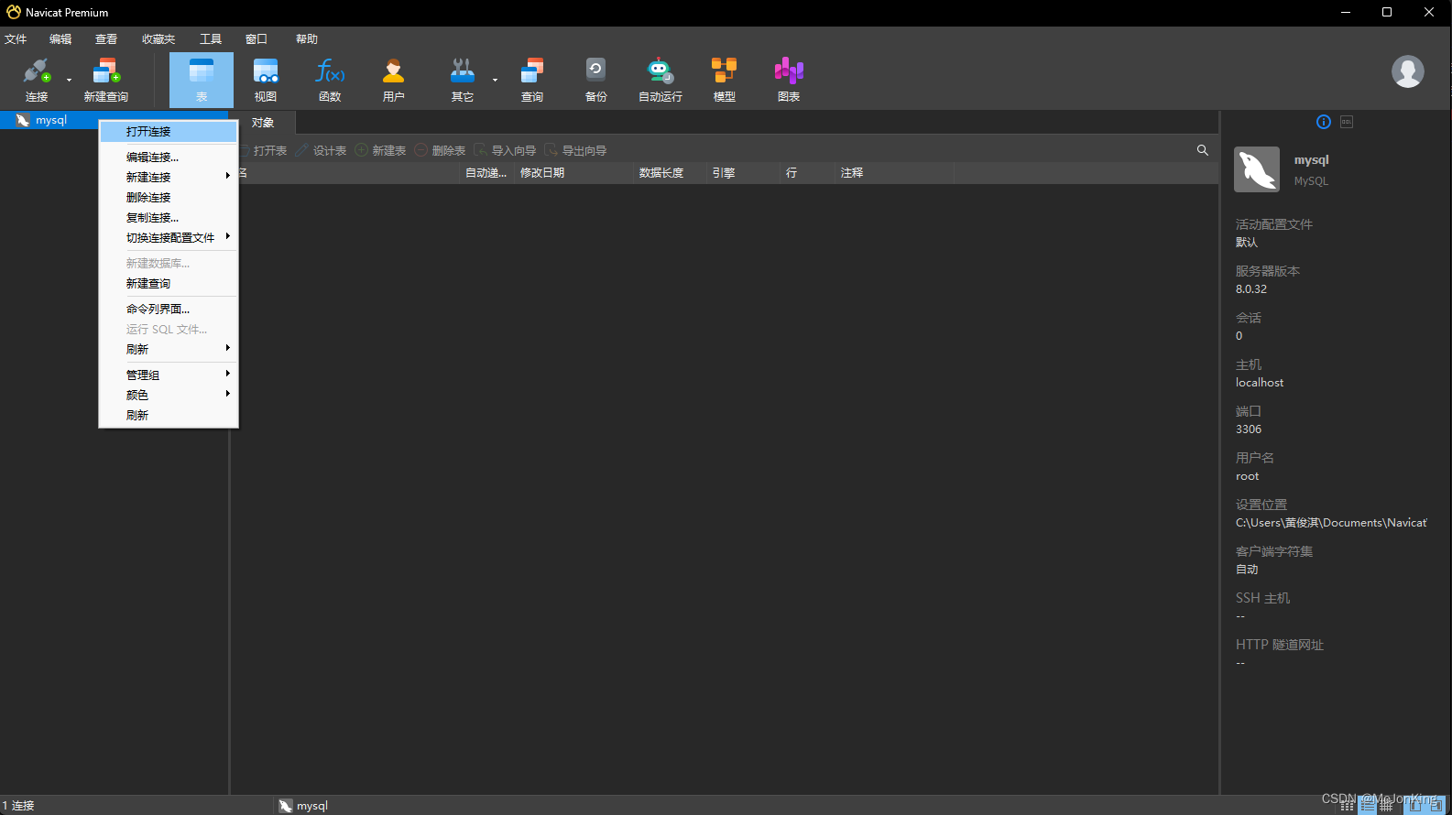Show the blue general information icon
Screen dimensions: 1452x815
click(x=1324, y=122)
